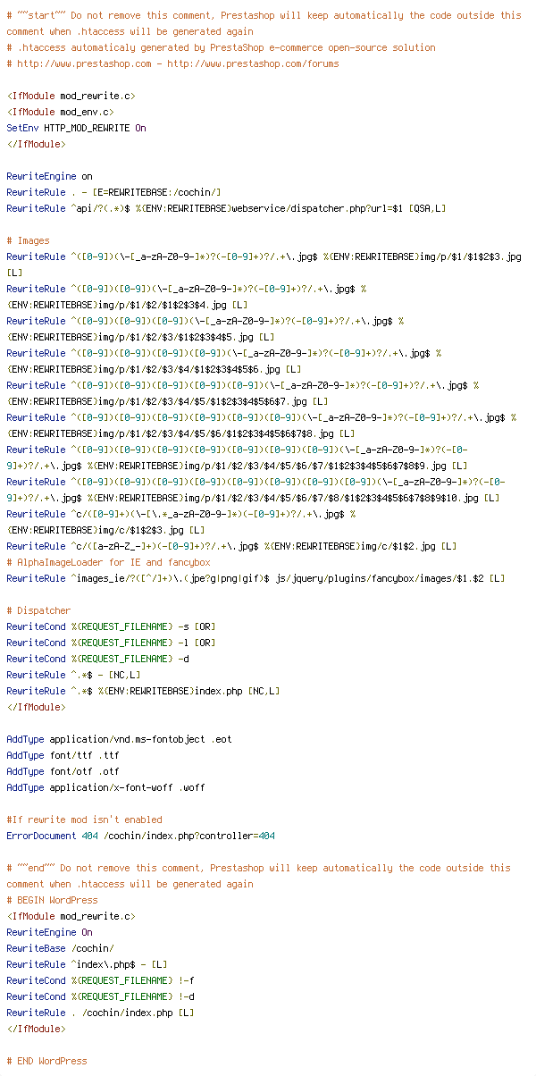Click the "<IfModule mod_env.c>" line

(x=60, y=113)
